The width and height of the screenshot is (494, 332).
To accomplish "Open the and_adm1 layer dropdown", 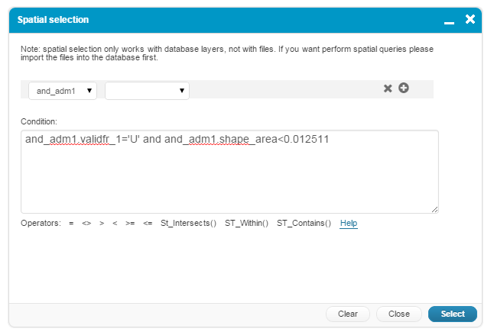I will click(63, 91).
